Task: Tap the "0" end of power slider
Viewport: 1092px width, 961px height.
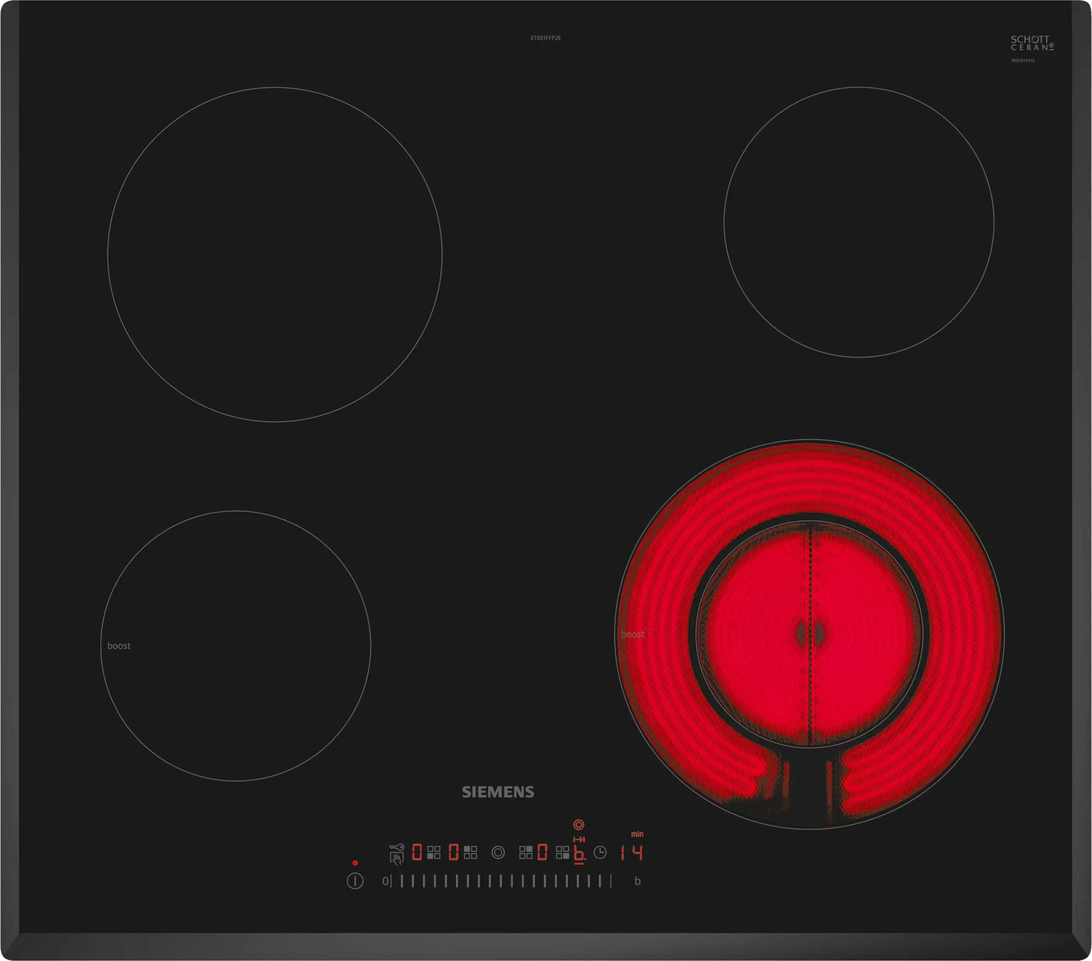Action: click(385, 881)
